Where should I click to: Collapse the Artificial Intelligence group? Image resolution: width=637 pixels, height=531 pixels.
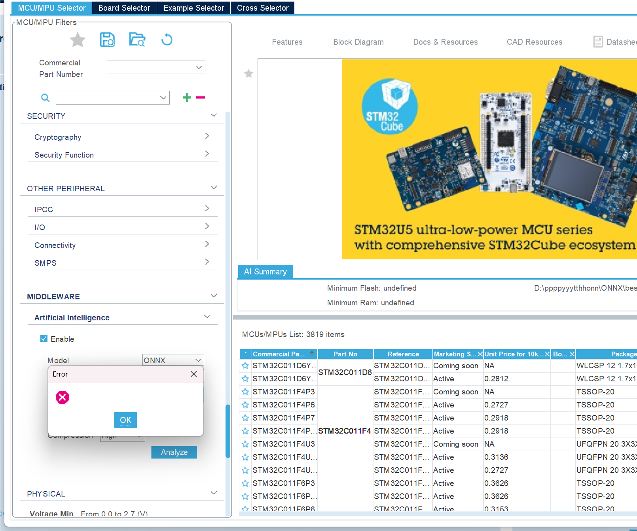(207, 316)
